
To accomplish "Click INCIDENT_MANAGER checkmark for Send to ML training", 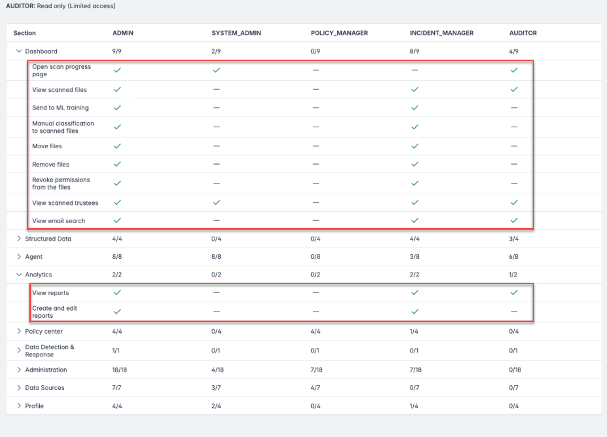I will click(415, 108).
